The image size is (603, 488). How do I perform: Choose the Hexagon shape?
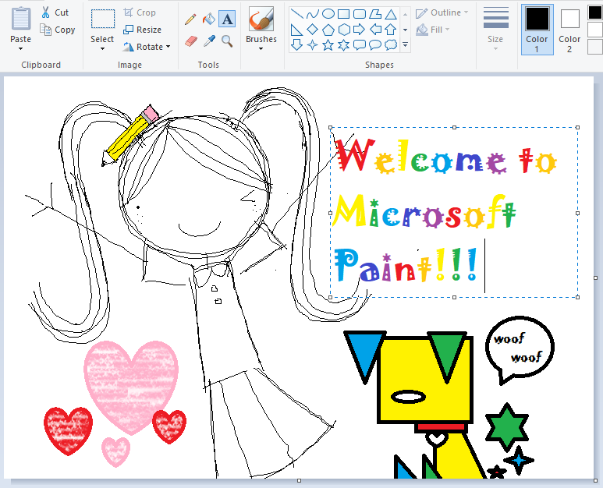pyautogui.click(x=343, y=30)
